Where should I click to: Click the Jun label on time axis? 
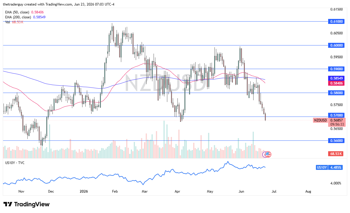[241, 191]
